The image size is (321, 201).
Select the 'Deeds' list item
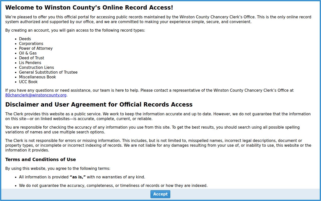(25, 39)
